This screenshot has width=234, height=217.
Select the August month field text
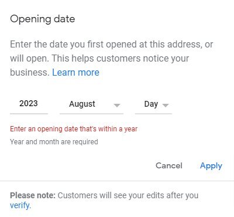click(82, 104)
